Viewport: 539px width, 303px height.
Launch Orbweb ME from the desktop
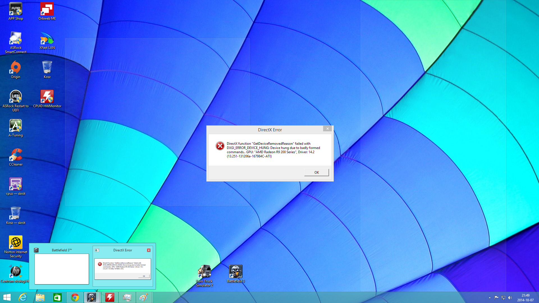(x=47, y=12)
